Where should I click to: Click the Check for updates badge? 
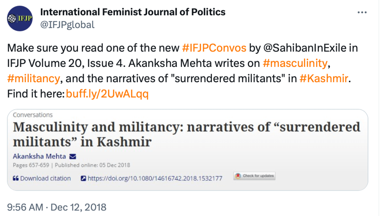[x=255, y=176]
